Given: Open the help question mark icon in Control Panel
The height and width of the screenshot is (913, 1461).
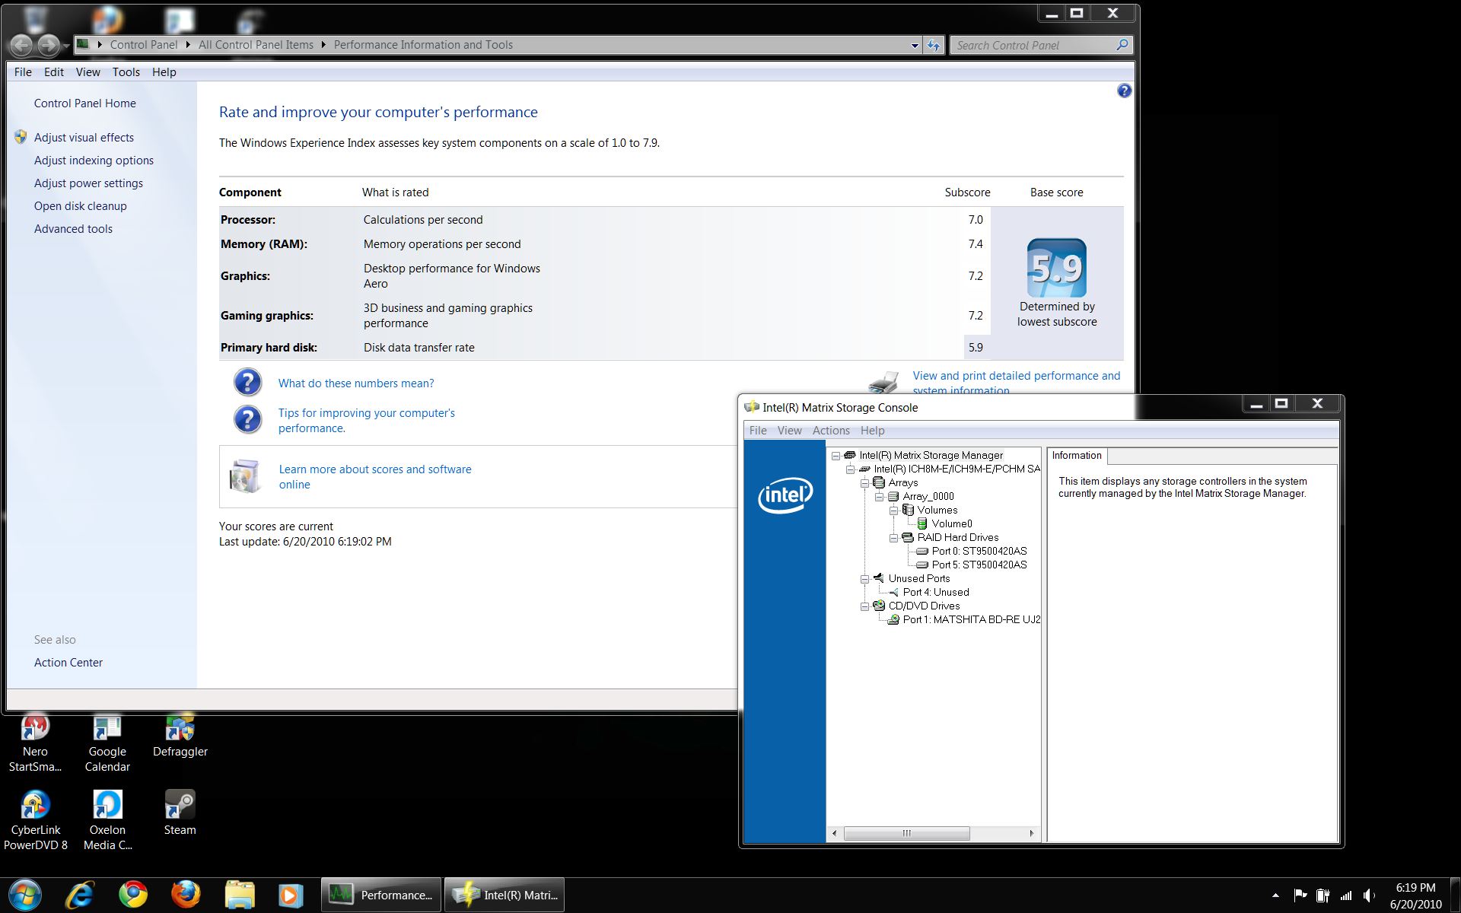Looking at the screenshot, I should 1124,91.
